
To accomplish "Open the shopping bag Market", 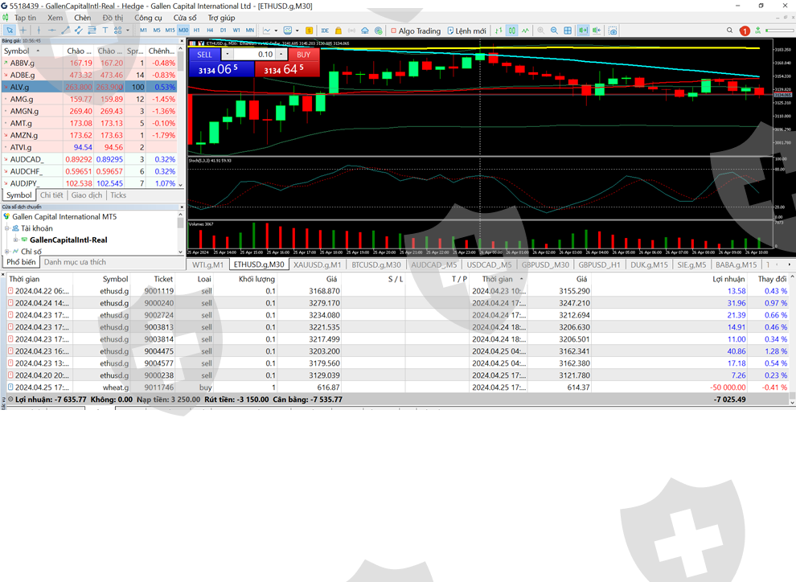I will 338,31.
